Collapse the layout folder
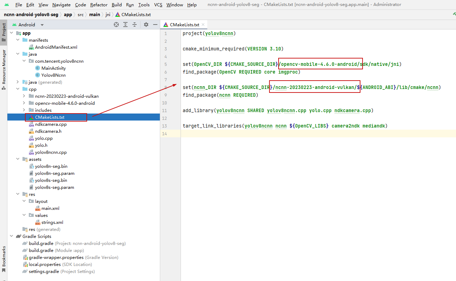The width and height of the screenshot is (456, 281). click(24, 201)
